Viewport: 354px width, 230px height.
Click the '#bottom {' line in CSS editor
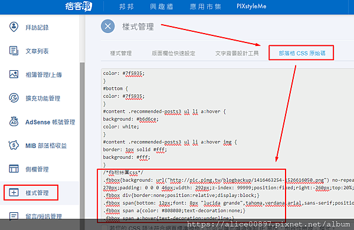pos(116,88)
